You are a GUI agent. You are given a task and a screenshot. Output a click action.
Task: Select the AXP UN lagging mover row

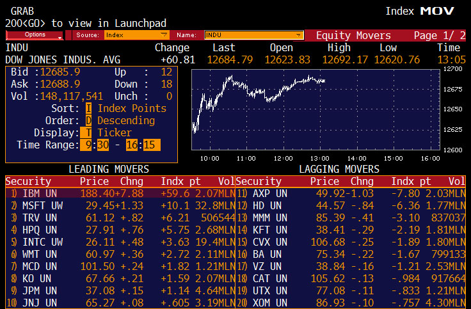pos(351,193)
